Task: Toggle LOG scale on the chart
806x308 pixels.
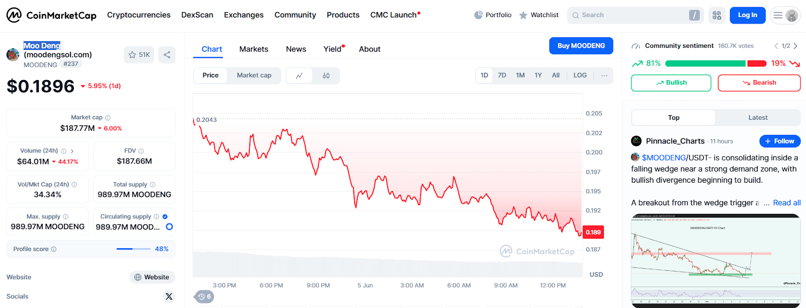Action: tap(580, 75)
